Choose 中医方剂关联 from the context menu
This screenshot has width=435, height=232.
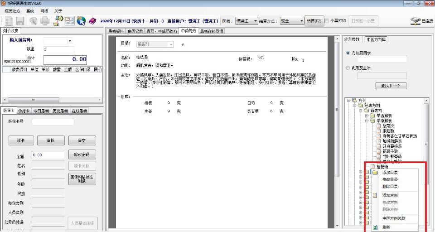click(394, 218)
